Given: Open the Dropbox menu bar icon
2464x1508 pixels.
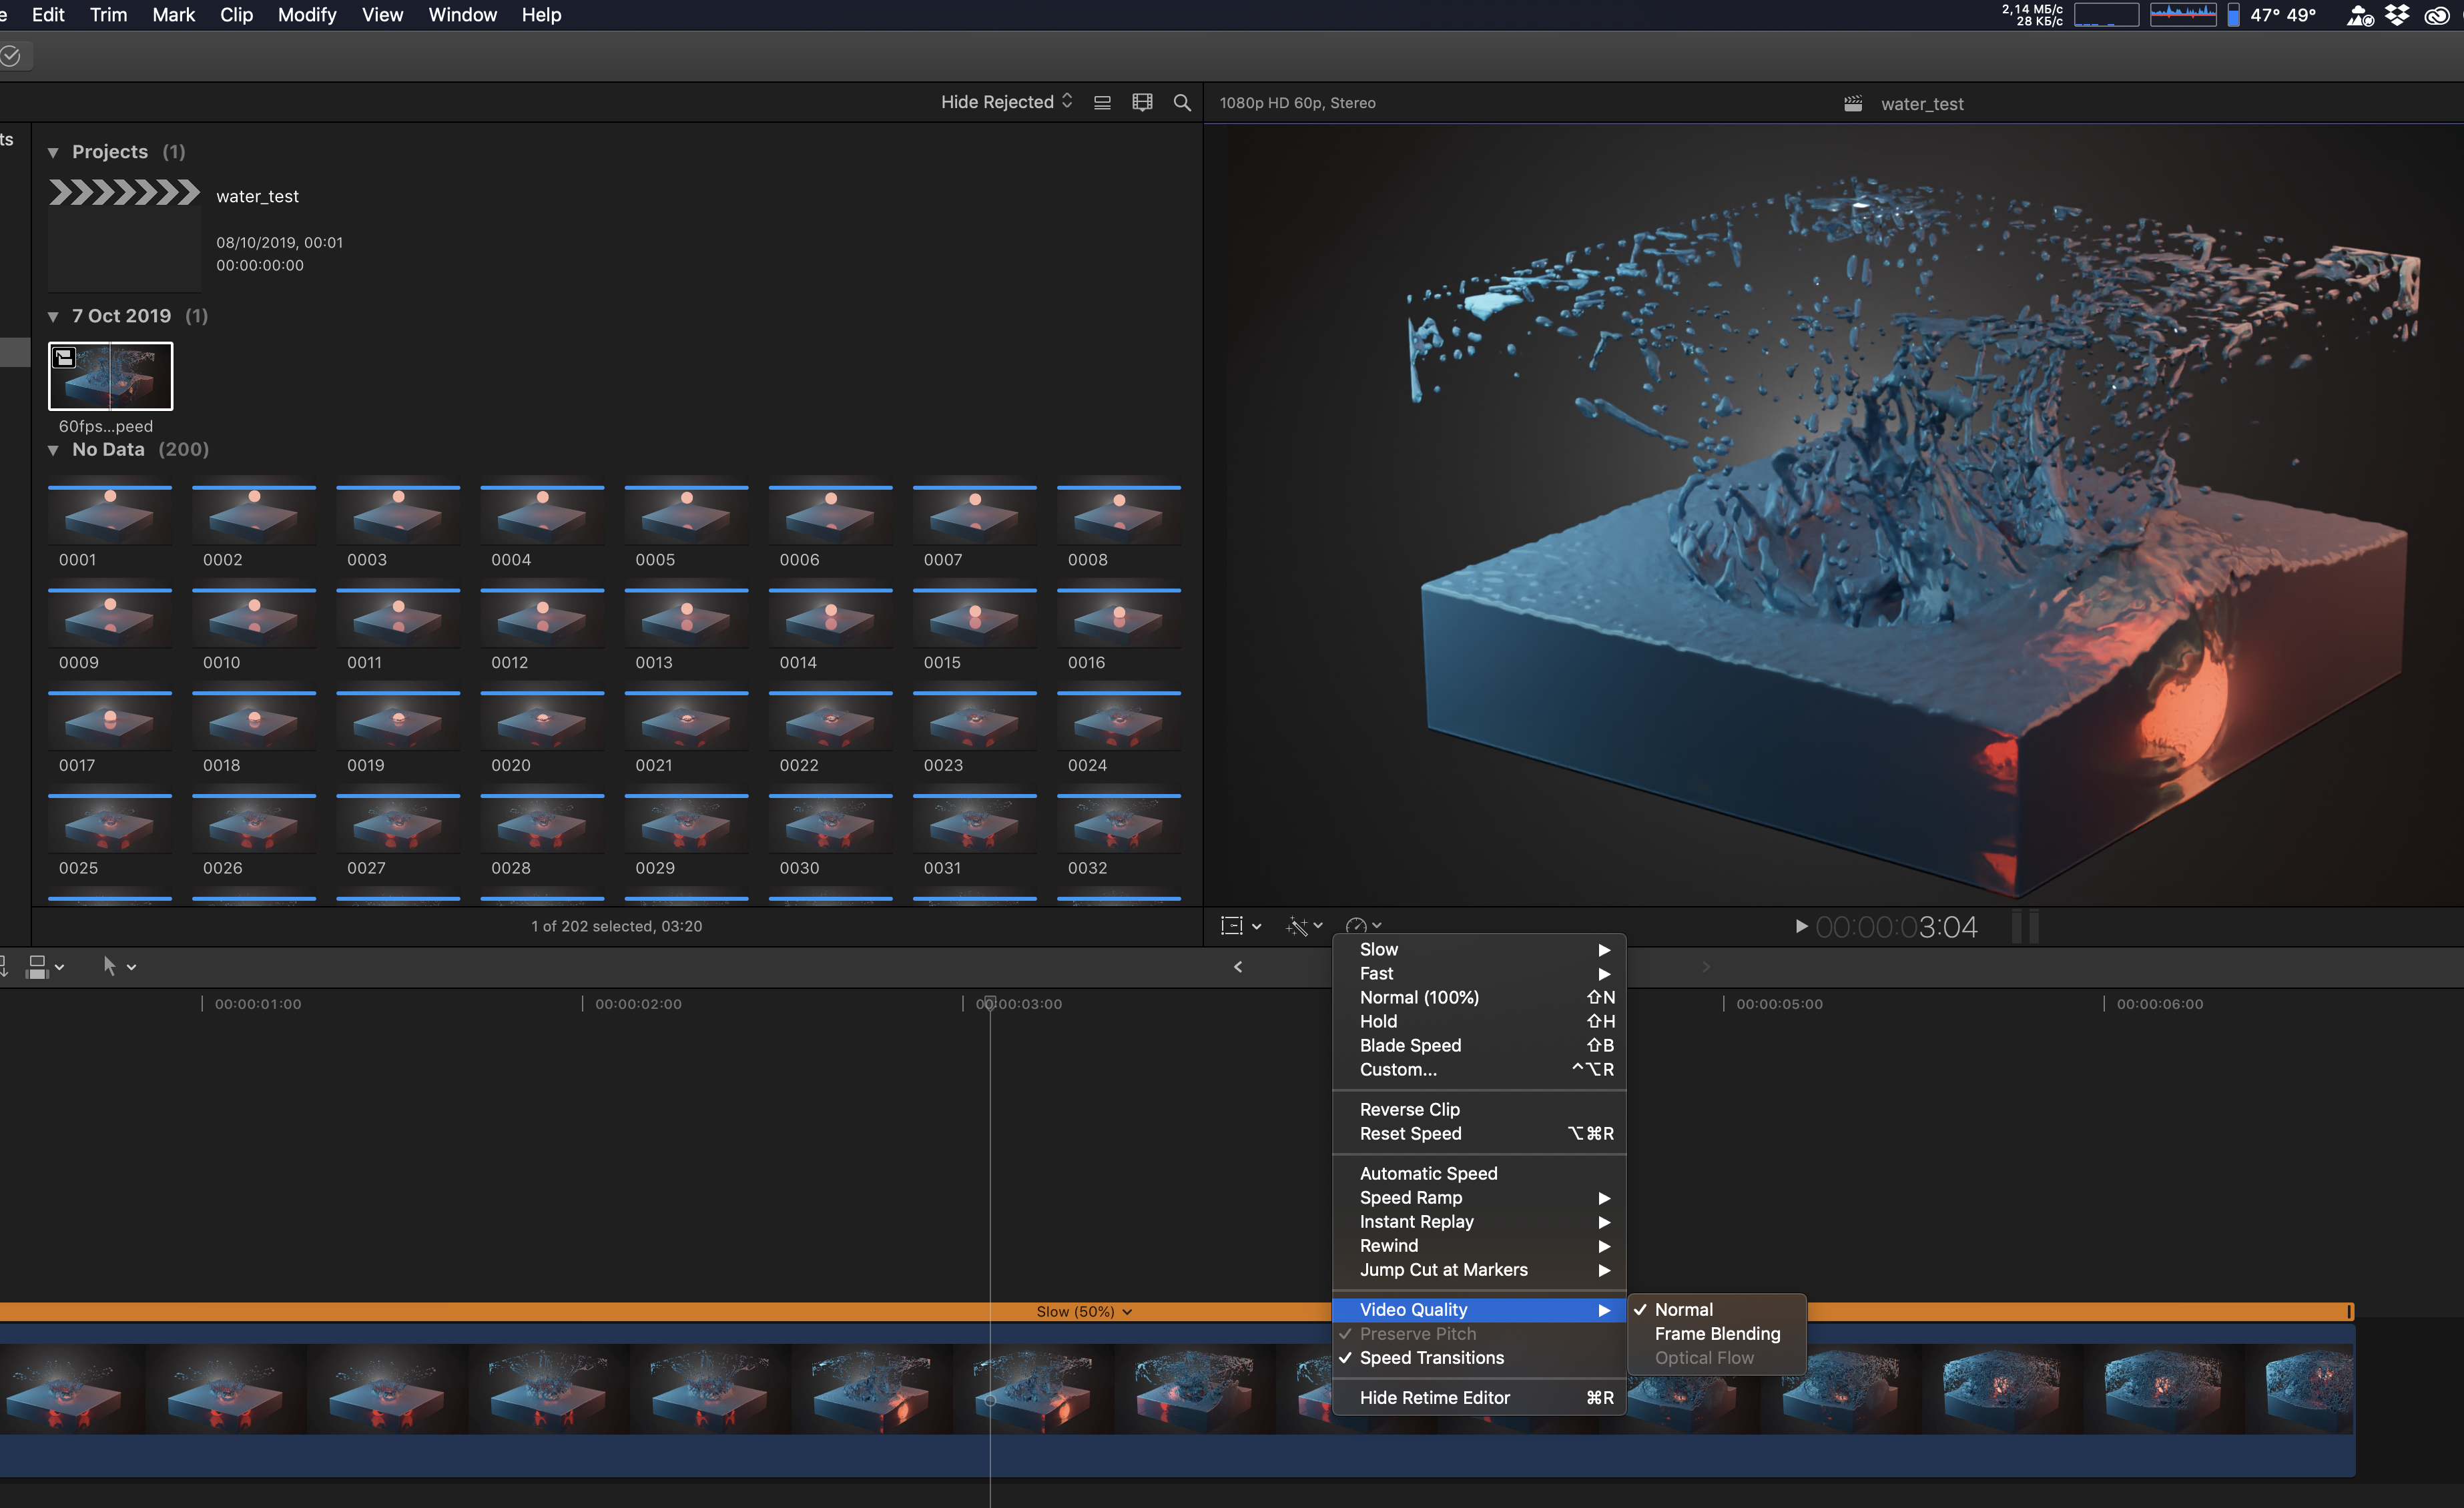Looking at the screenshot, I should (2397, 15).
